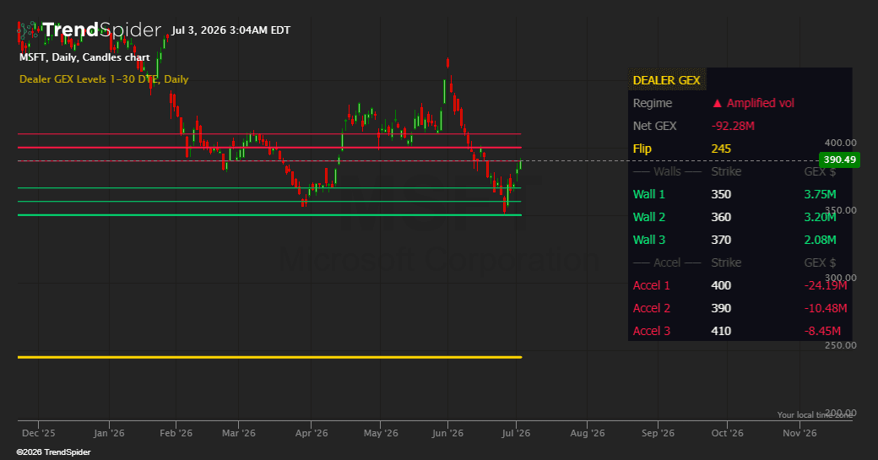Click the Jul '26 time axis label
Image resolution: width=878 pixels, height=460 pixels.
(516, 433)
